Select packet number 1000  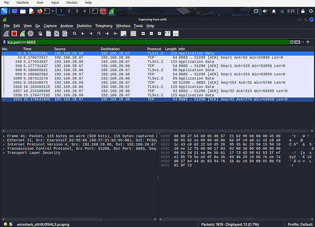point(157,78)
